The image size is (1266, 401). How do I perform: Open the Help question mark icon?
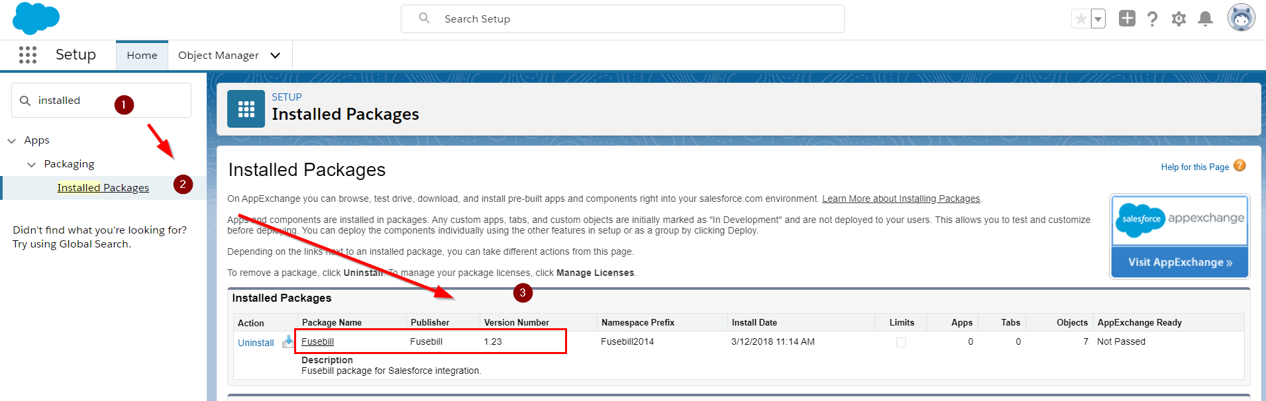point(1153,19)
